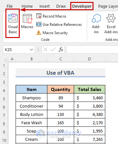Viewport: 118px width, 144px height.
Task: Switch to the Draw tab
Action: tap(61, 6)
